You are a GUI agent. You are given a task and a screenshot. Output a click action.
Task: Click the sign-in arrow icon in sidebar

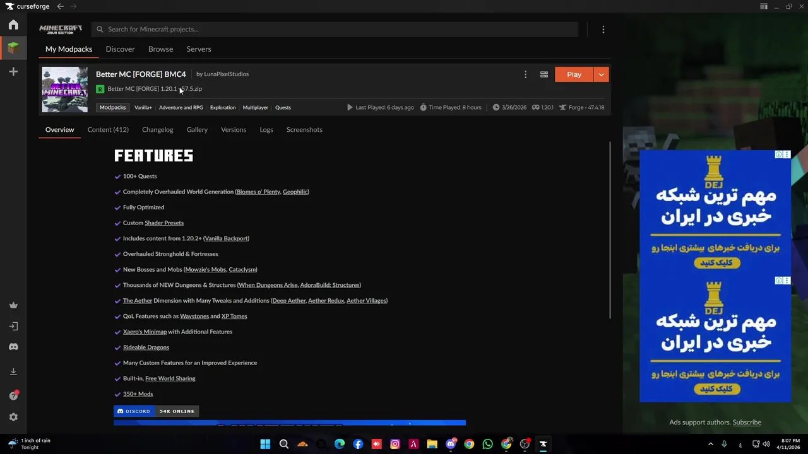point(13,326)
